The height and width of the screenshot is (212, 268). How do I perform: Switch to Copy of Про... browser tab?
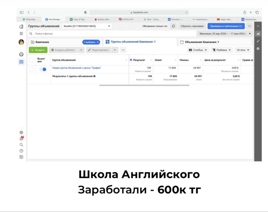(78, 19)
